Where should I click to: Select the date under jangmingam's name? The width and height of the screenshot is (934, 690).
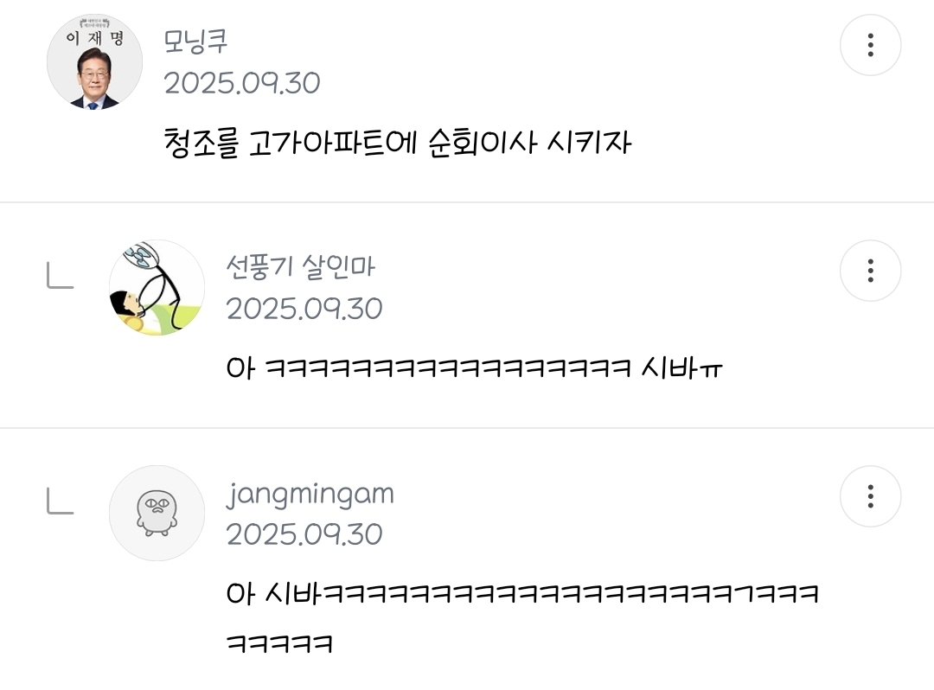pos(304,534)
